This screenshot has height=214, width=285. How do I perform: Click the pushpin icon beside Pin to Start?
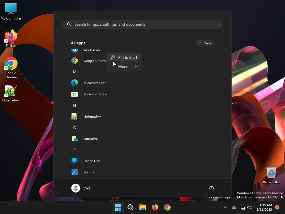pyautogui.click(x=113, y=57)
